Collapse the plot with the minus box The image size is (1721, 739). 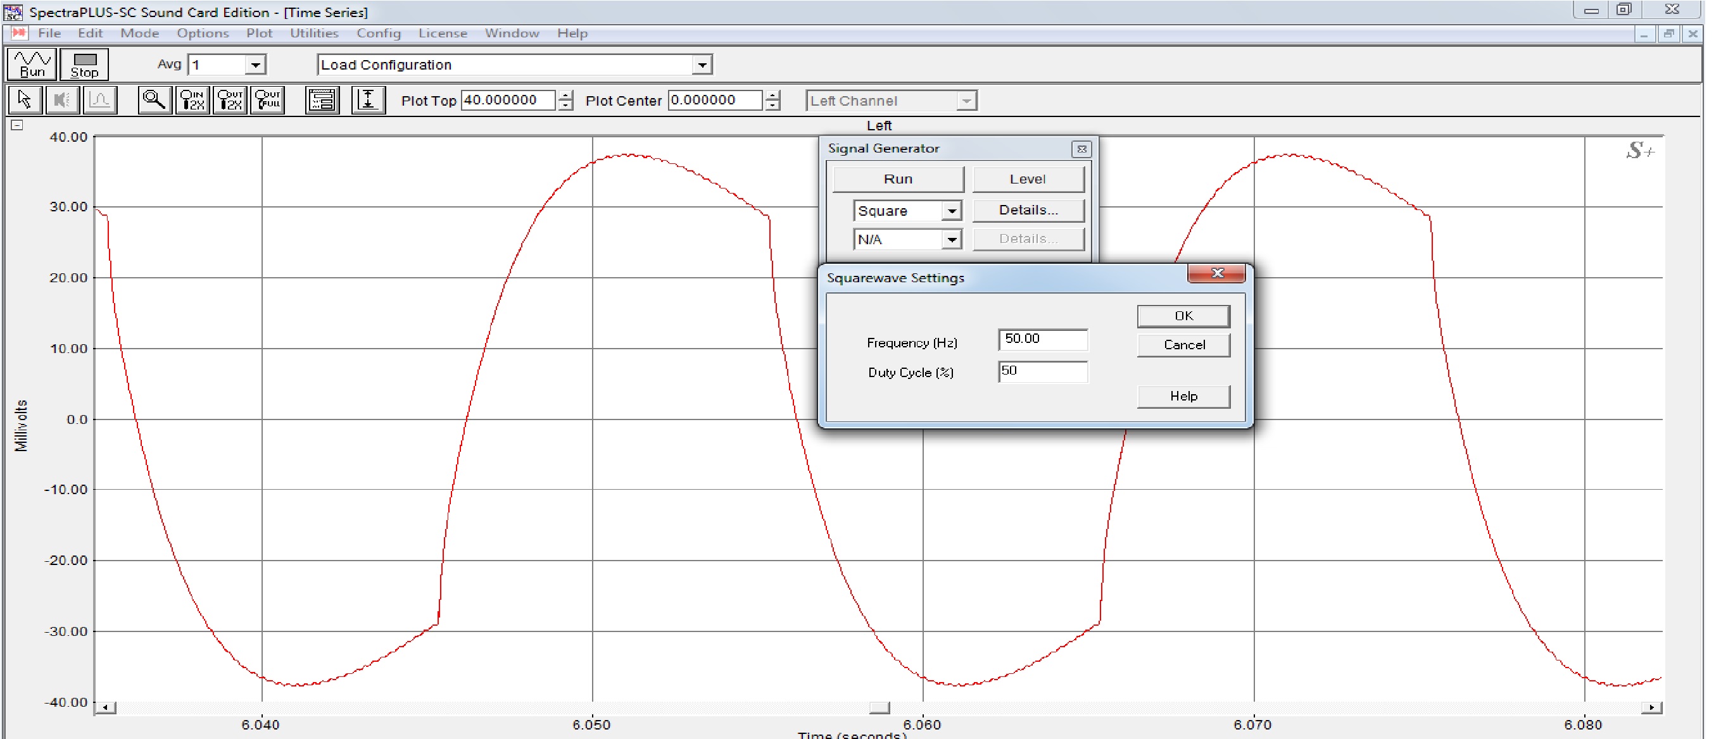(17, 125)
